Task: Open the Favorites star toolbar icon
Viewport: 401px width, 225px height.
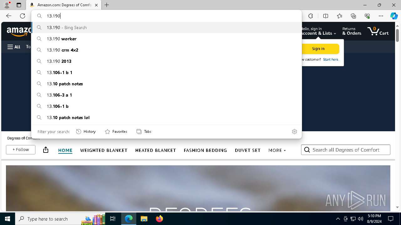Action: [x=340, y=16]
